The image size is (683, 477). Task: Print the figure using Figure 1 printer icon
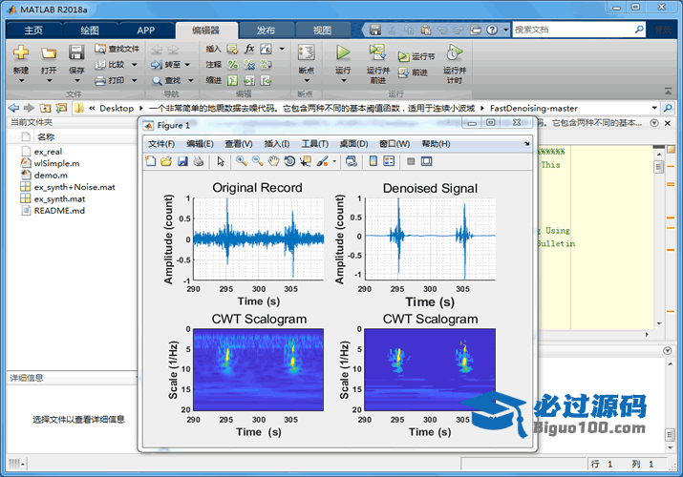pyautogui.click(x=198, y=161)
